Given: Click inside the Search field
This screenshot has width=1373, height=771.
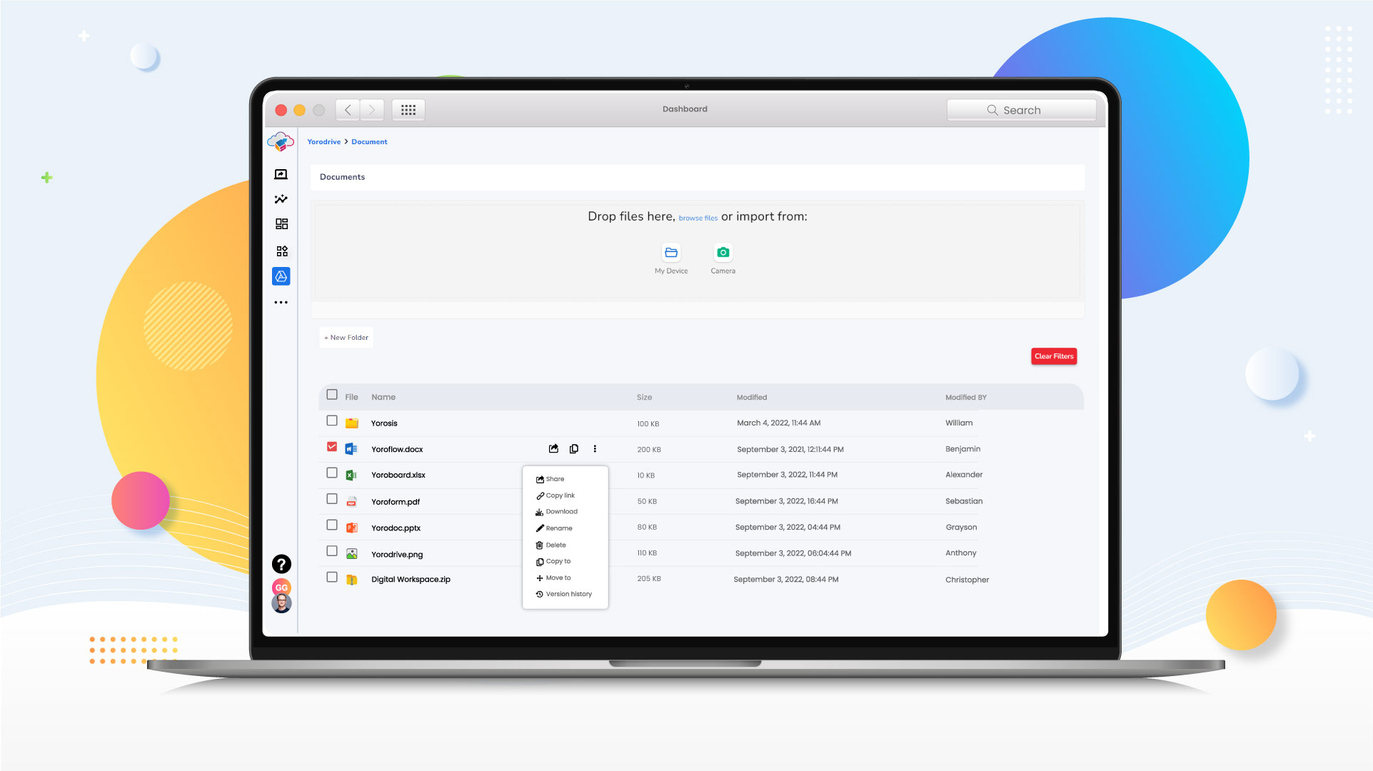Looking at the screenshot, I should [x=1021, y=109].
